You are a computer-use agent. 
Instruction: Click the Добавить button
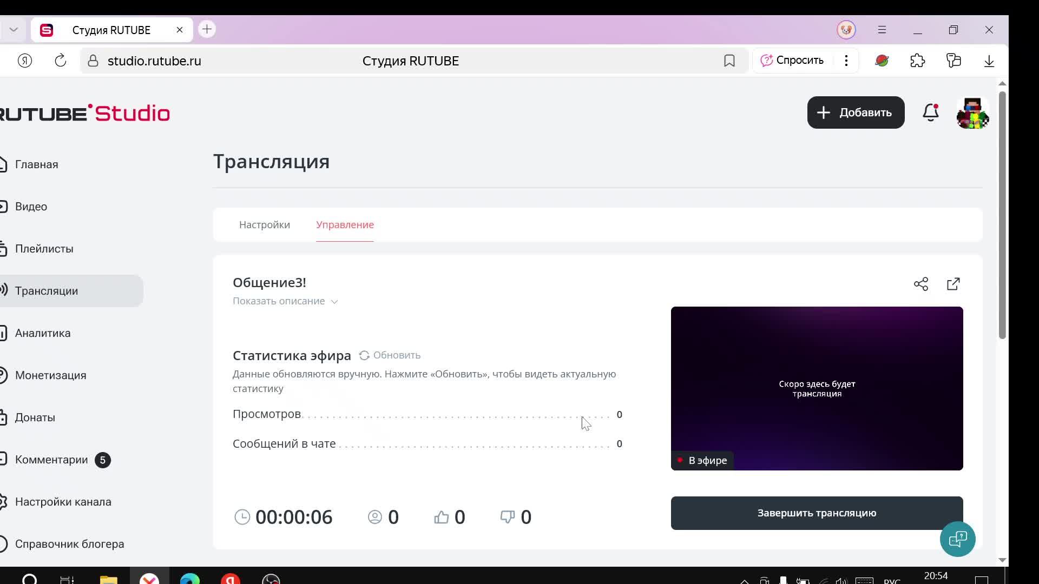pyautogui.click(x=856, y=112)
